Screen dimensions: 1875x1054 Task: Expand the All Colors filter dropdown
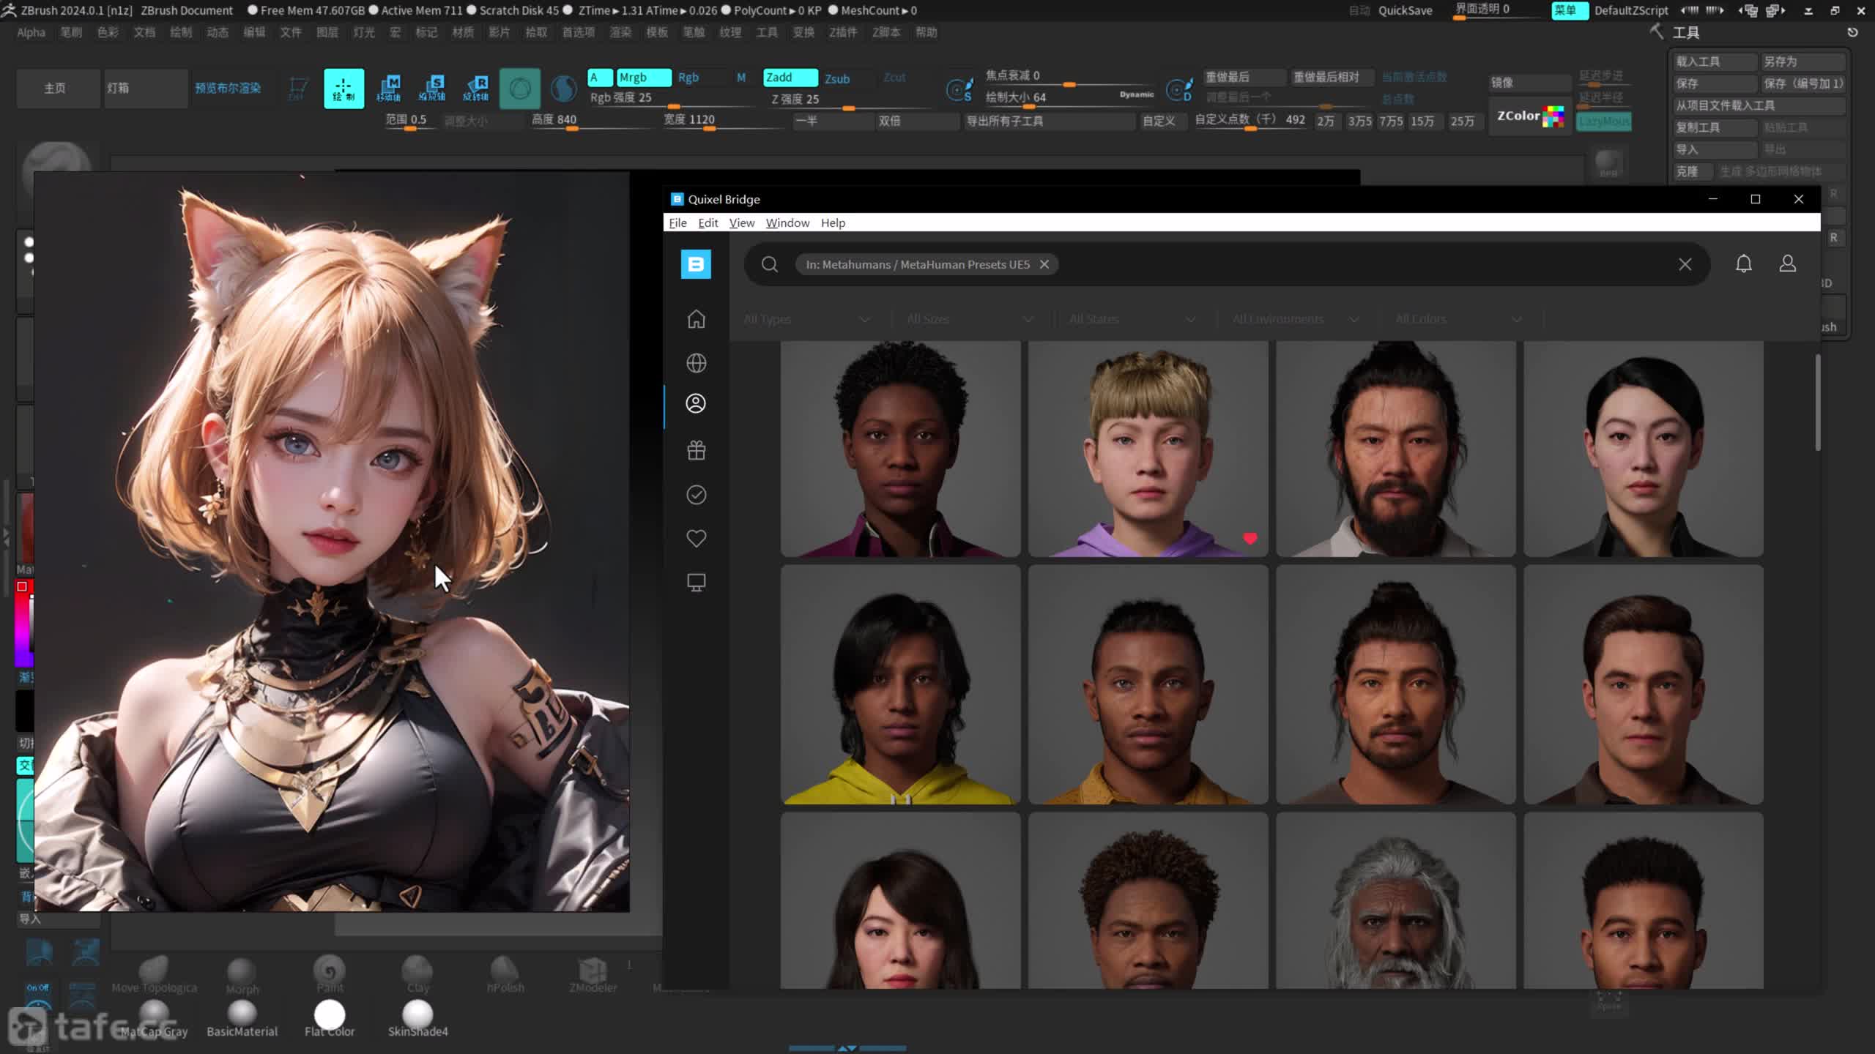(x=1459, y=319)
